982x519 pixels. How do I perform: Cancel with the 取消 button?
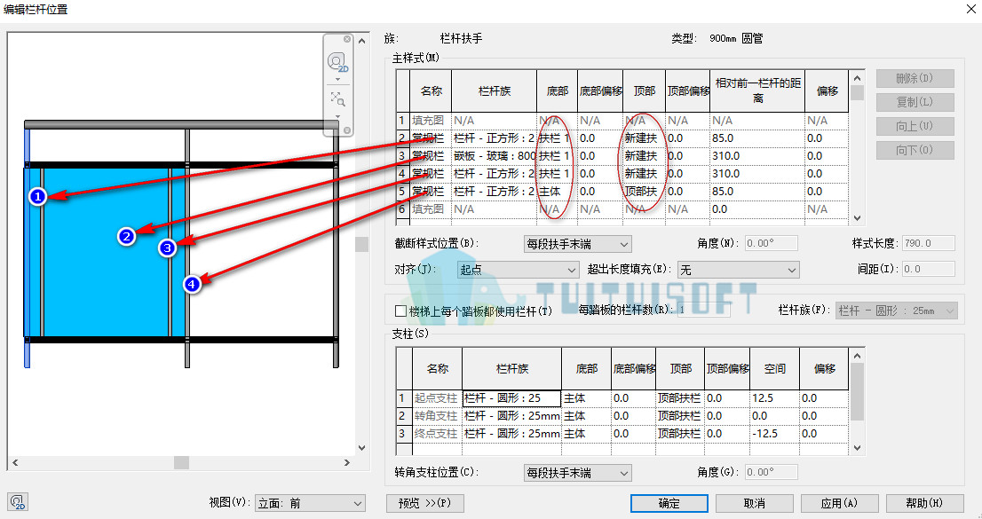pos(755,503)
